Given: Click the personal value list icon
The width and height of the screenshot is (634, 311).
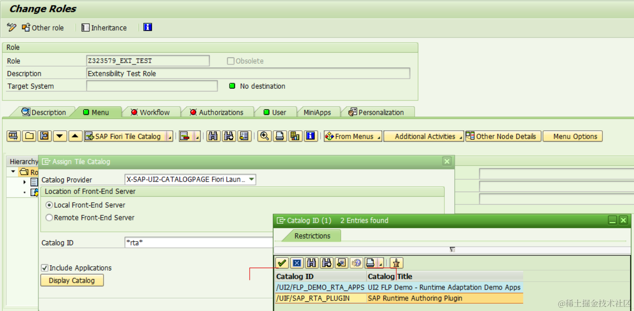Looking at the screenshot, I should 397,263.
